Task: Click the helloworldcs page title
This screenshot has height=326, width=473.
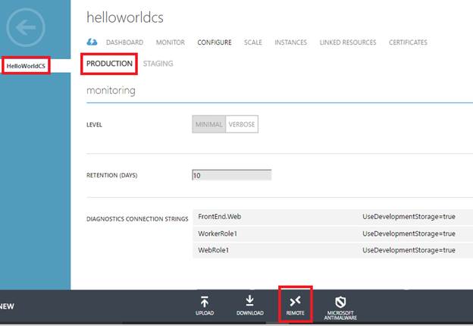Action: point(125,17)
